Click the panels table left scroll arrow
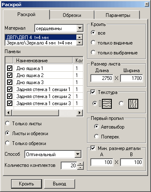The image size is (151, 192). click(x=9, y=113)
